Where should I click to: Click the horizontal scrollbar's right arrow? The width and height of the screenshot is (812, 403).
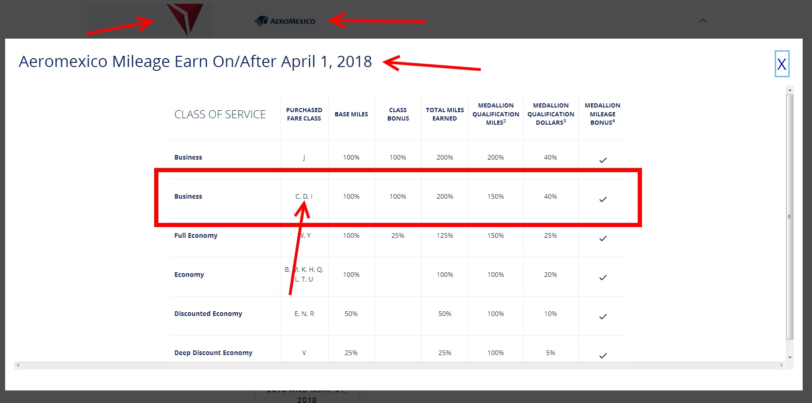(x=782, y=365)
